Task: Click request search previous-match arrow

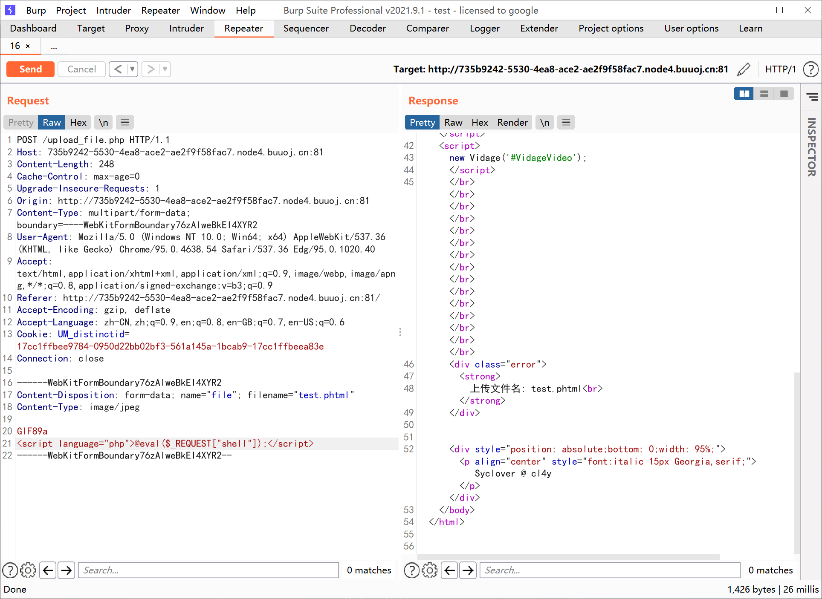Action: click(x=48, y=570)
